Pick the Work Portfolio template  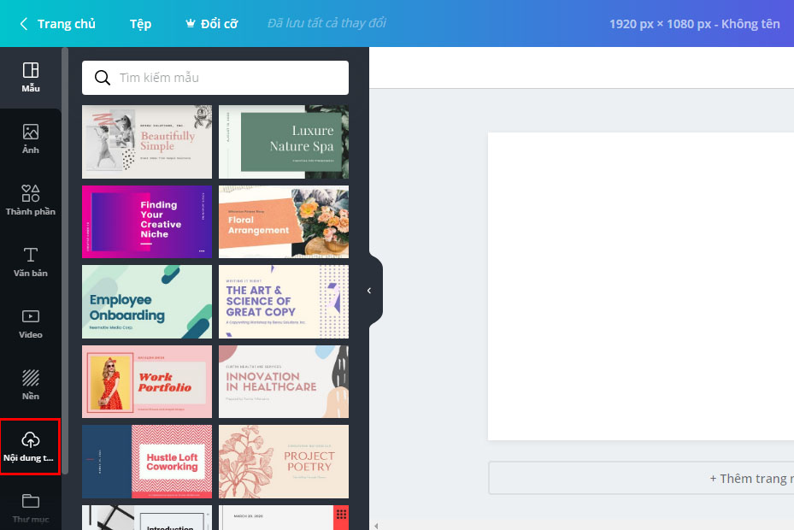[147, 381]
